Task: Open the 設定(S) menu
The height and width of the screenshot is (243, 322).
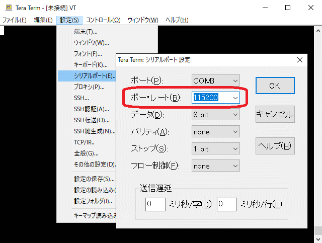Action: [69, 20]
